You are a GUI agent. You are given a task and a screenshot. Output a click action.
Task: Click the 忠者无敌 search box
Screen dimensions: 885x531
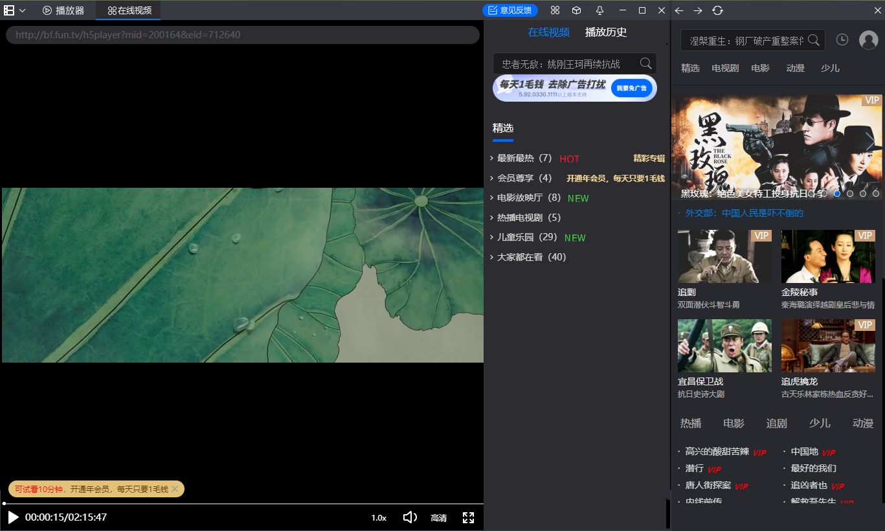click(575, 63)
